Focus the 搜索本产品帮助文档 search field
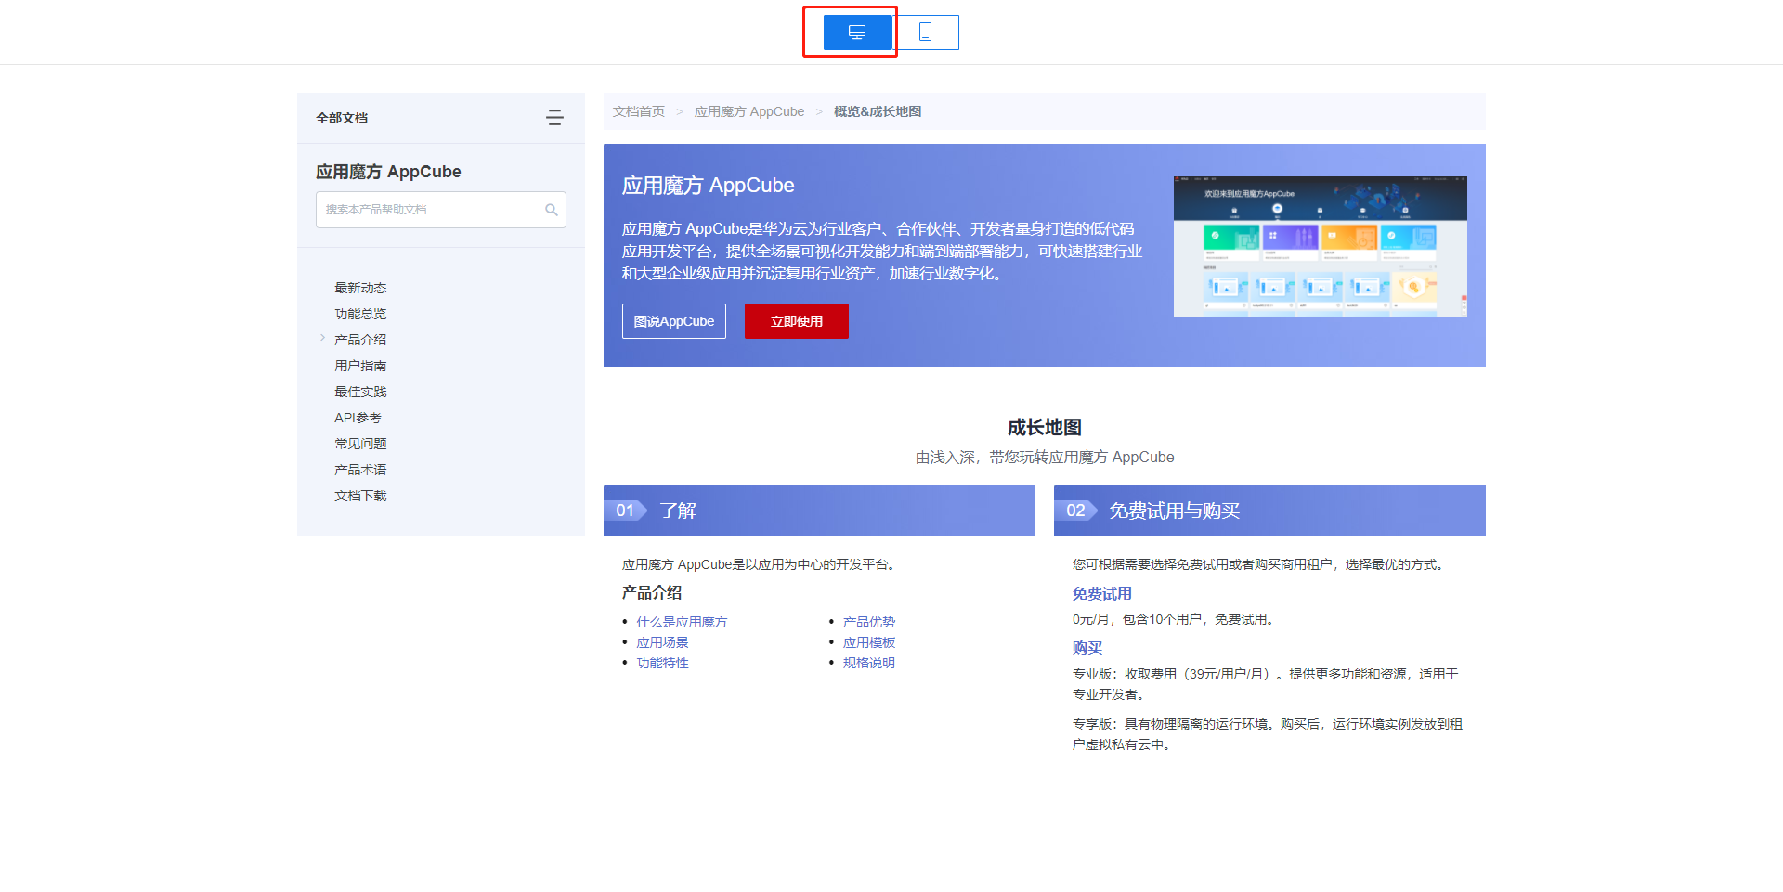The width and height of the screenshot is (1783, 892). pos(441,210)
